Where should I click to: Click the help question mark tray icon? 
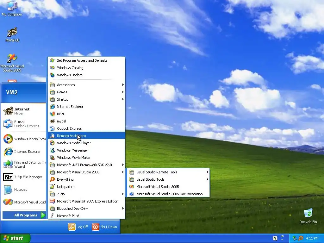click(275, 238)
